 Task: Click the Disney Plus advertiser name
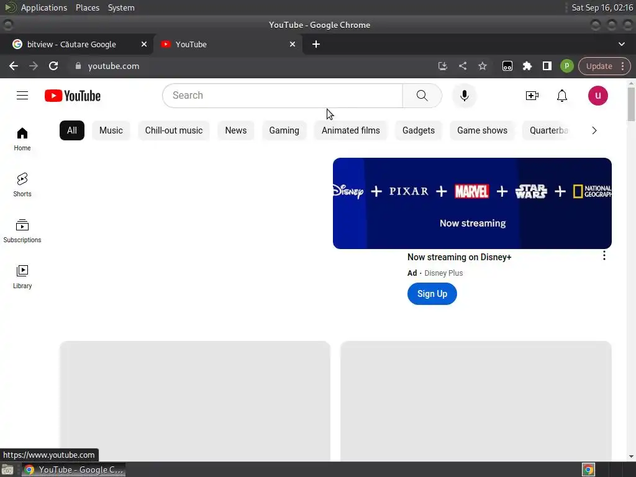[x=443, y=273]
